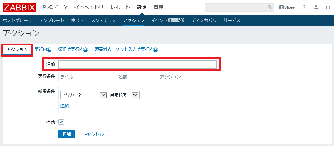Click the アクション column header in 実行条件
The image size is (334, 146).
tap(170, 77)
